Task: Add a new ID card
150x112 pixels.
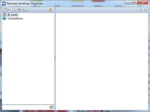Action: pyautogui.click(x=24, y=10)
